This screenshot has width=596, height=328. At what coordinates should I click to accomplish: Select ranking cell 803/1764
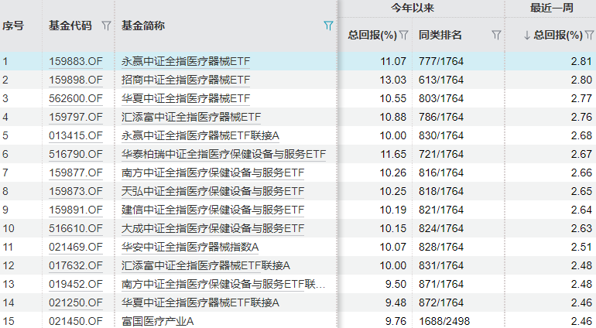pyautogui.click(x=441, y=98)
